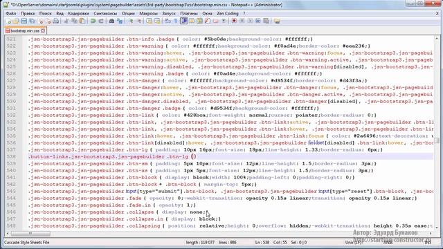Click the Stop Recording macro icon
This screenshot has width=443, height=249.
[242, 21]
